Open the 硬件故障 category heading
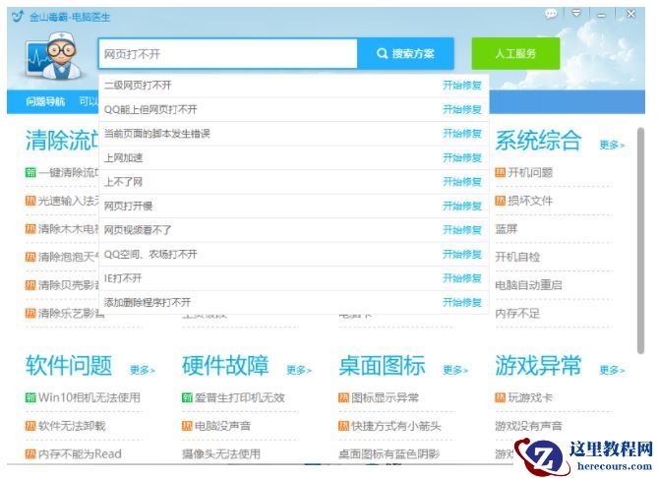The width and height of the screenshot is (658, 478). (x=225, y=365)
